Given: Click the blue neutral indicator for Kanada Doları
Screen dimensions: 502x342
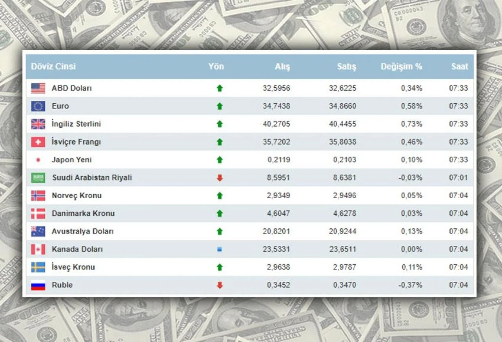Looking at the screenshot, I should coord(219,249).
